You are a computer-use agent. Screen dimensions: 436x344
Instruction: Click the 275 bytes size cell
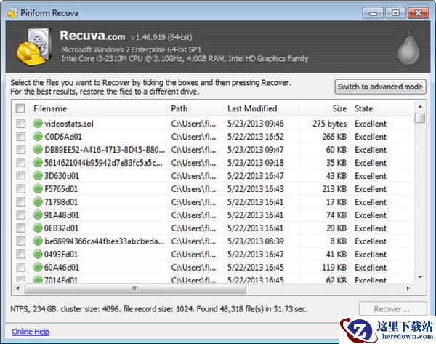tap(329, 124)
